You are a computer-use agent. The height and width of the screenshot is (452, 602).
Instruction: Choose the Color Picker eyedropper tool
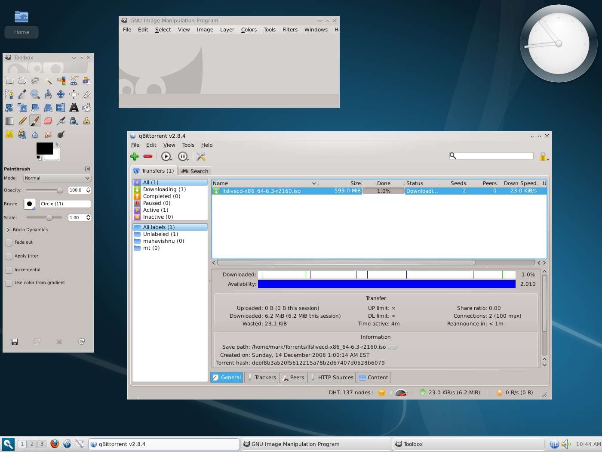point(22,94)
